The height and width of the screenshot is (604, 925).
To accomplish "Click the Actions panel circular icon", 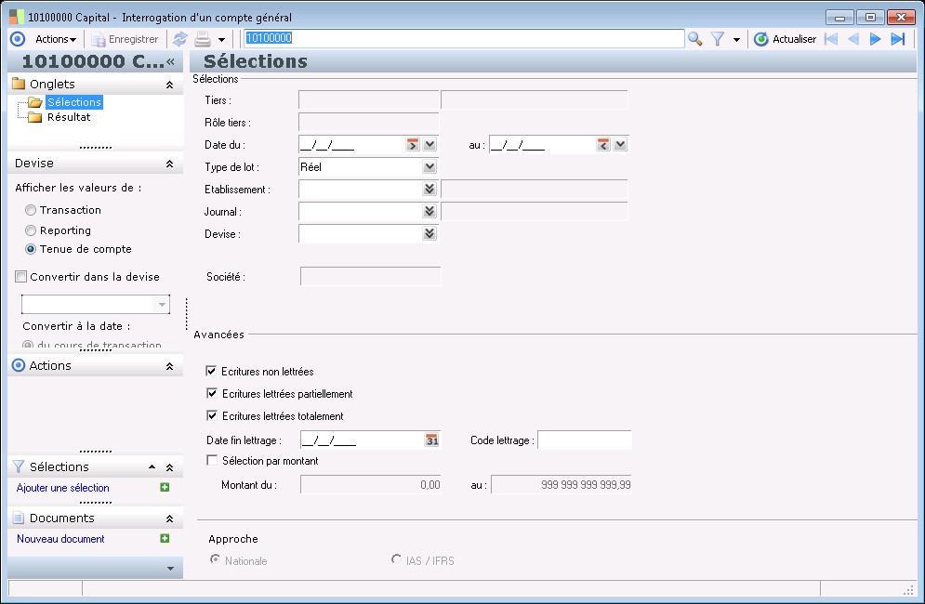I will pyautogui.click(x=19, y=365).
